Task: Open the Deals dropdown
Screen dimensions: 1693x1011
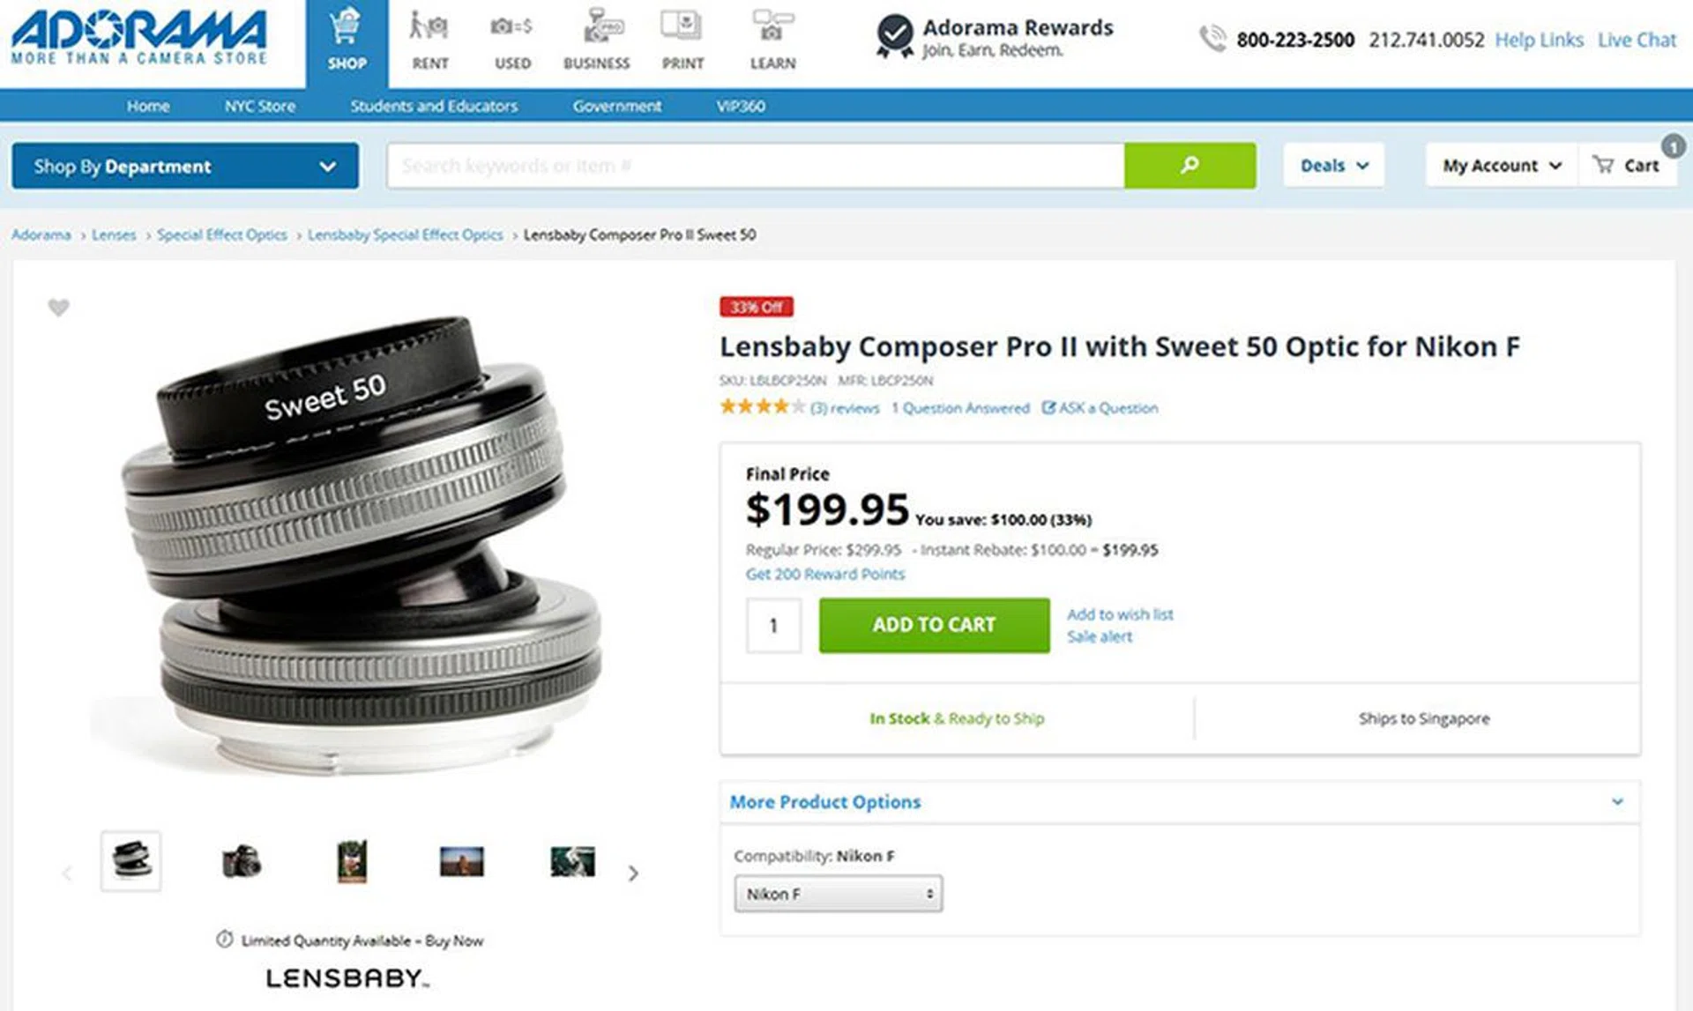Action: coord(1333,166)
